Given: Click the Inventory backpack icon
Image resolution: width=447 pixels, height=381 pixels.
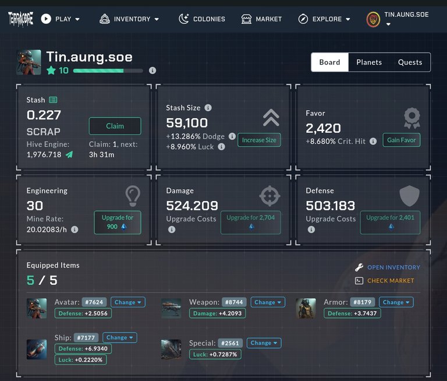Looking at the screenshot, I should (105, 19).
